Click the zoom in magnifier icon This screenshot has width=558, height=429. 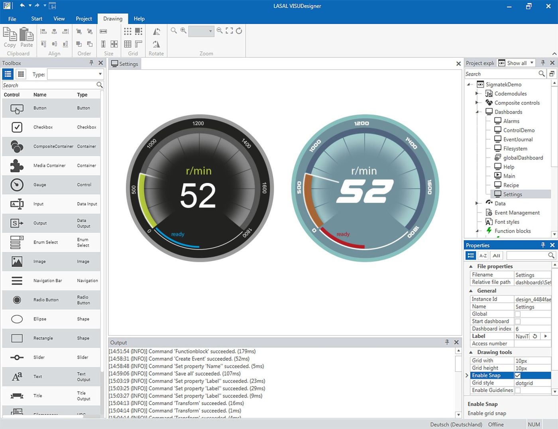coord(183,31)
